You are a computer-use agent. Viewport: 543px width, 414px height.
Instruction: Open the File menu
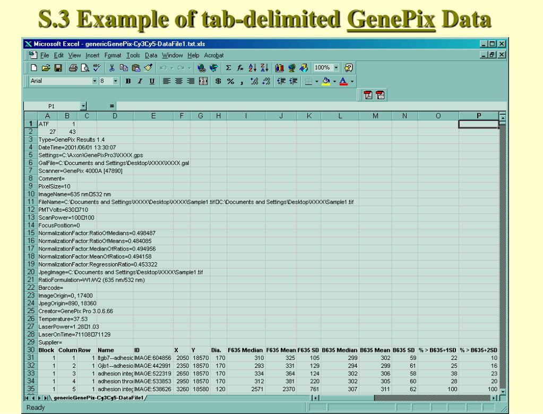tap(45, 55)
